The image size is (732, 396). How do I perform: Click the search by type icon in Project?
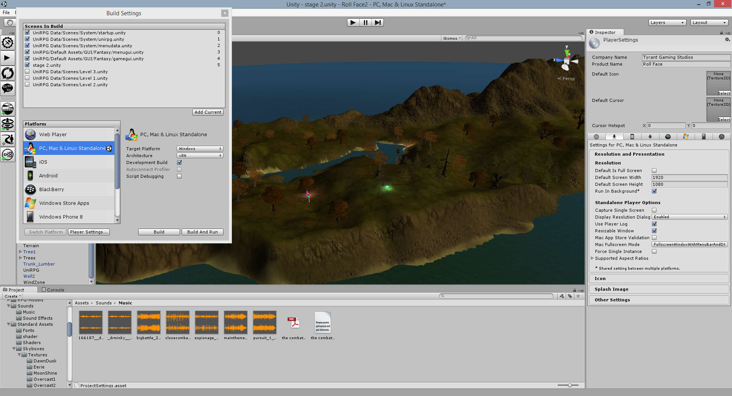point(561,296)
